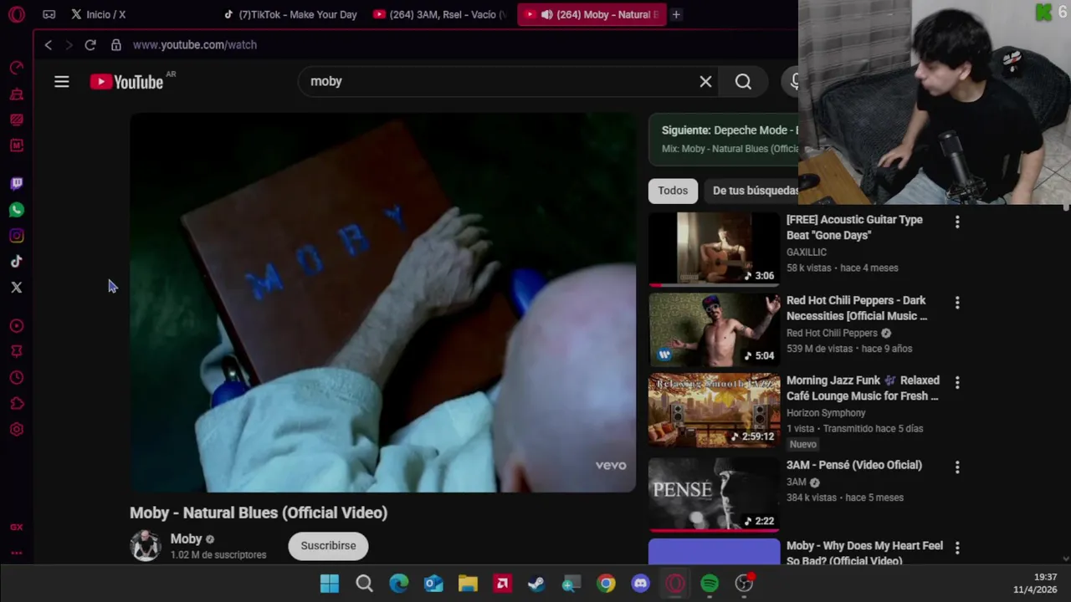Open the speedometer GX Control sidebar icon
1071x602 pixels.
pos(17,68)
